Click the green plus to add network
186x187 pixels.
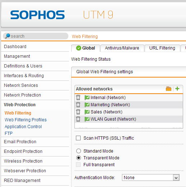[177, 89]
